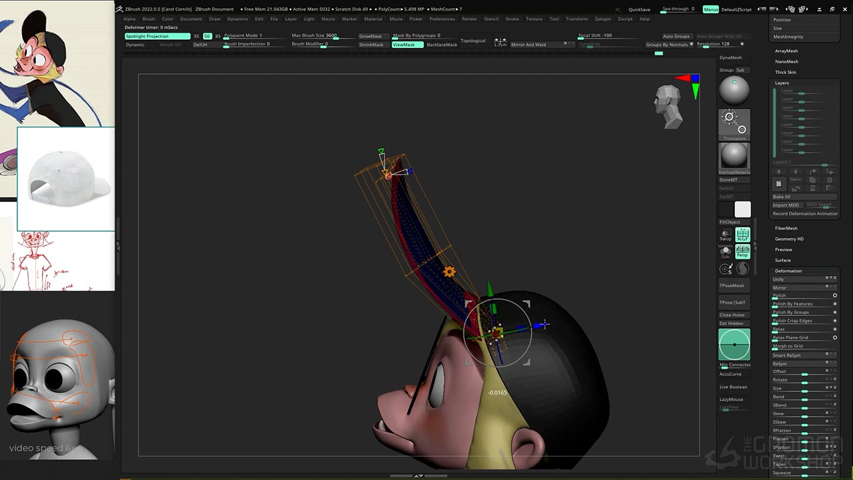Toggle the Menus button

[710, 9]
